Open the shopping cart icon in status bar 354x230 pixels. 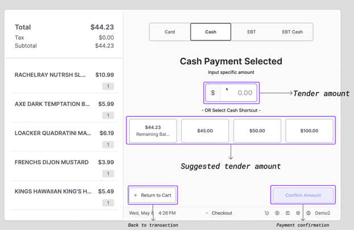tap(266, 213)
